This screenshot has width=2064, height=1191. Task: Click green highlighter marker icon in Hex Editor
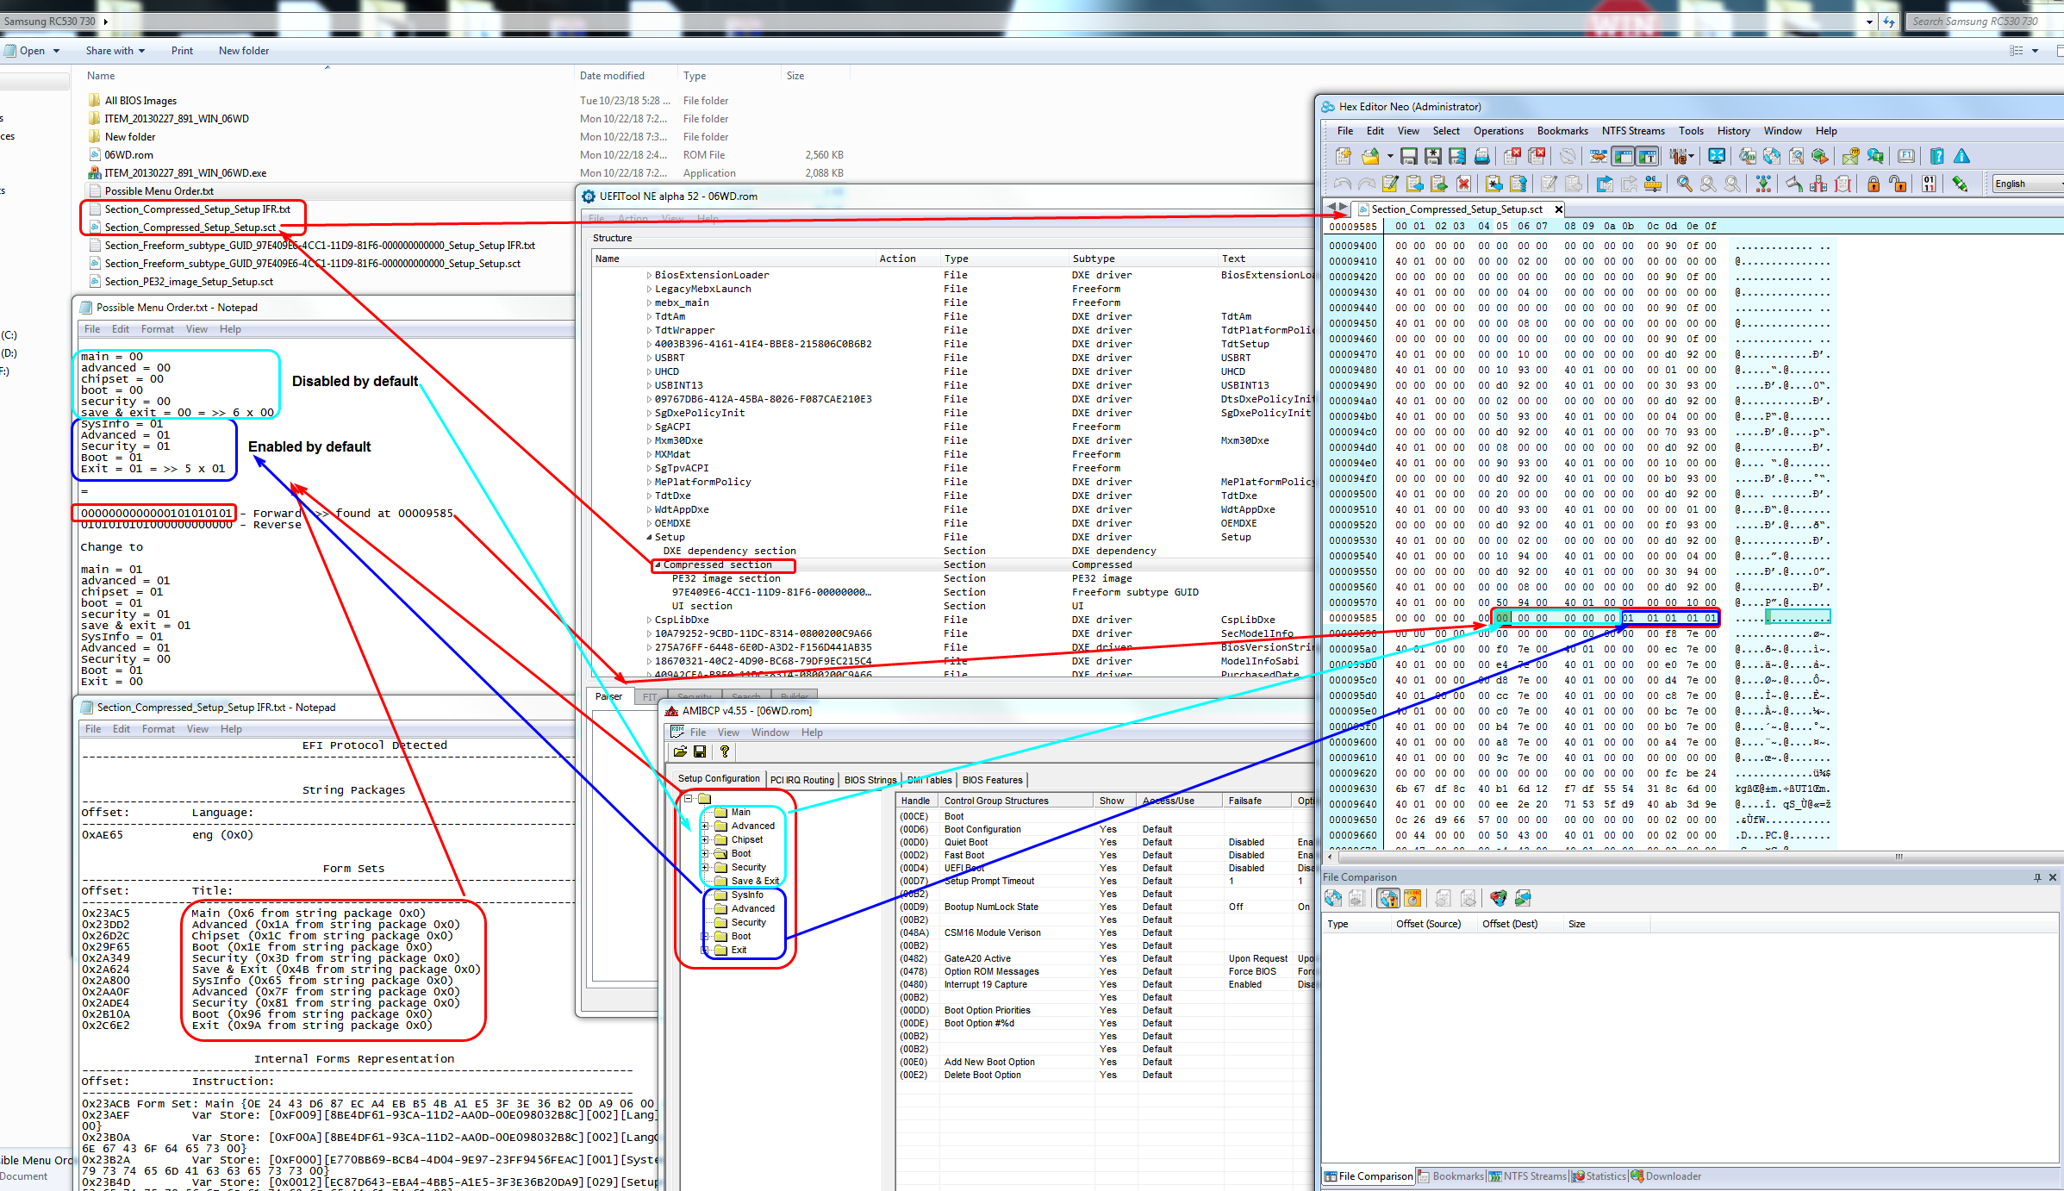(x=1960, y=184)
